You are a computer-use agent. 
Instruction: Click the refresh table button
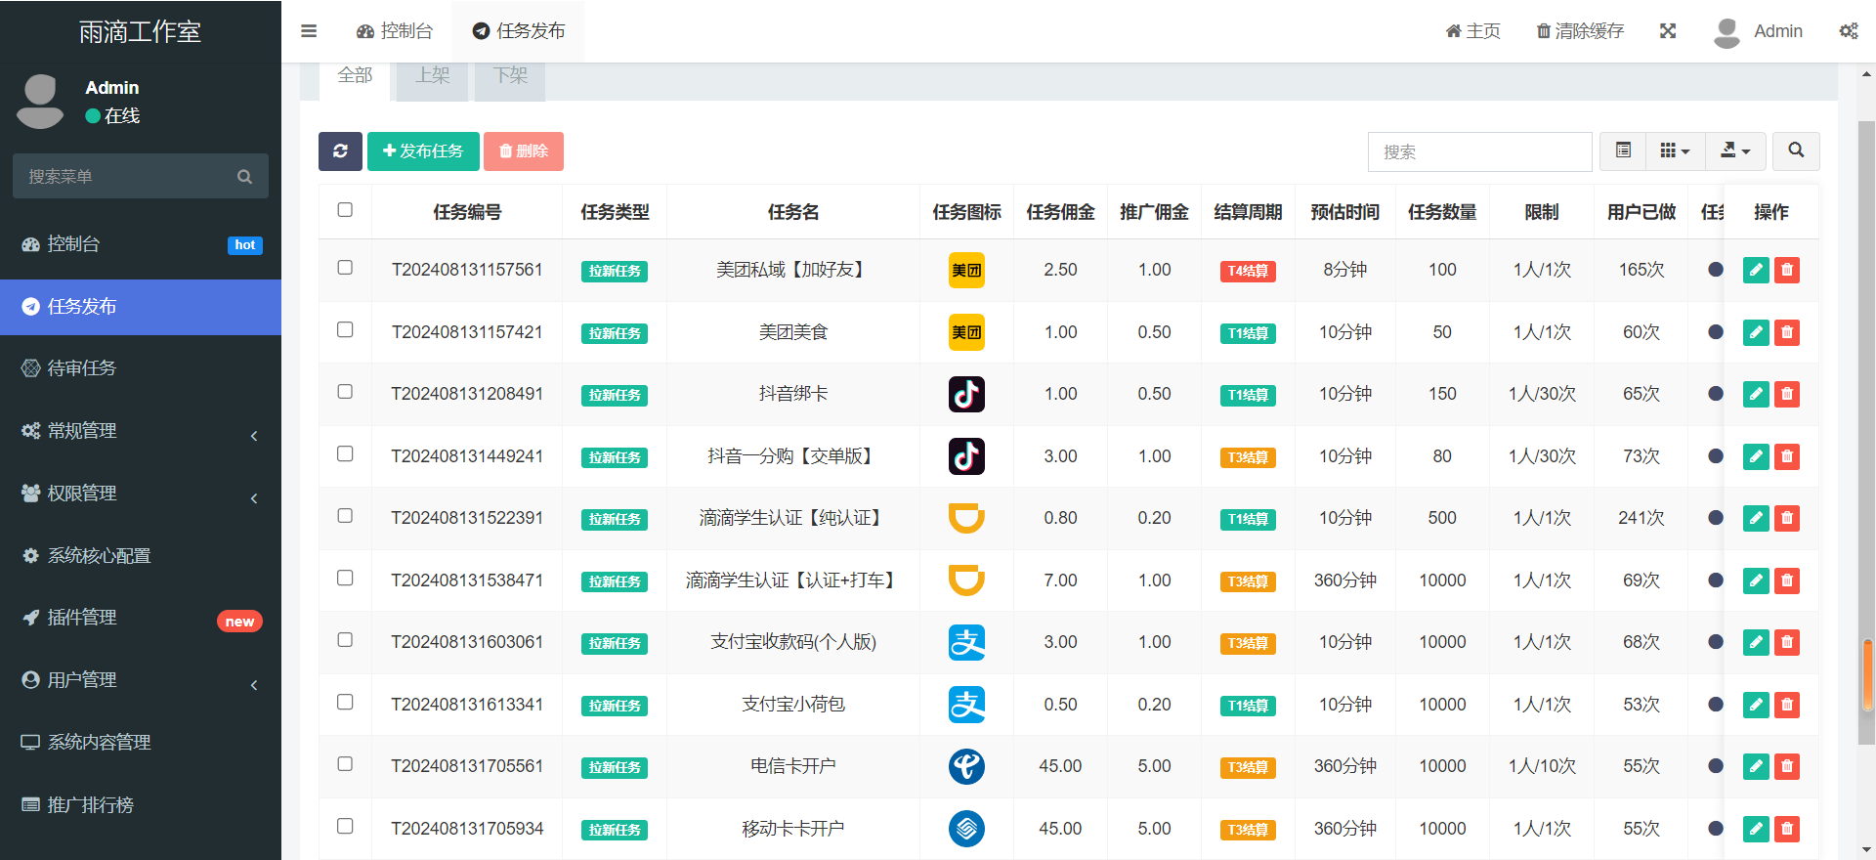pos(340,151)
